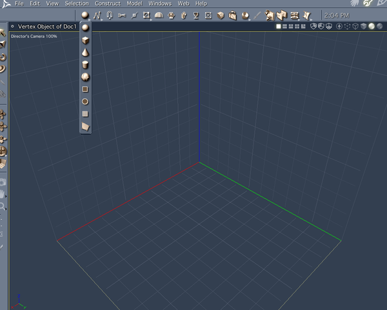Open the wrench-icon room at top right
The image size is (387, 310).
368,3
